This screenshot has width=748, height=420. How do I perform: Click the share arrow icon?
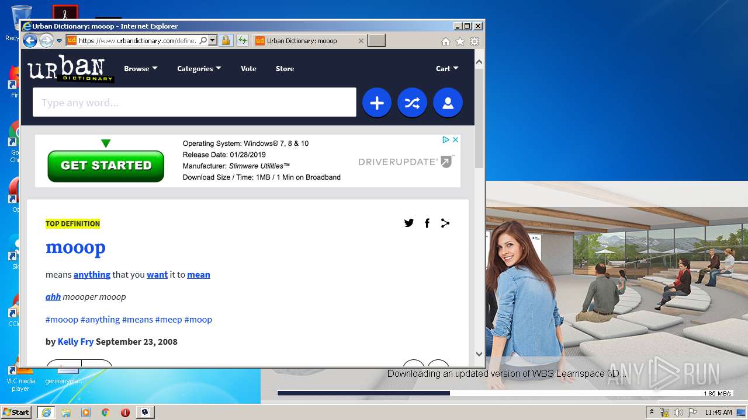click(445, 223)
